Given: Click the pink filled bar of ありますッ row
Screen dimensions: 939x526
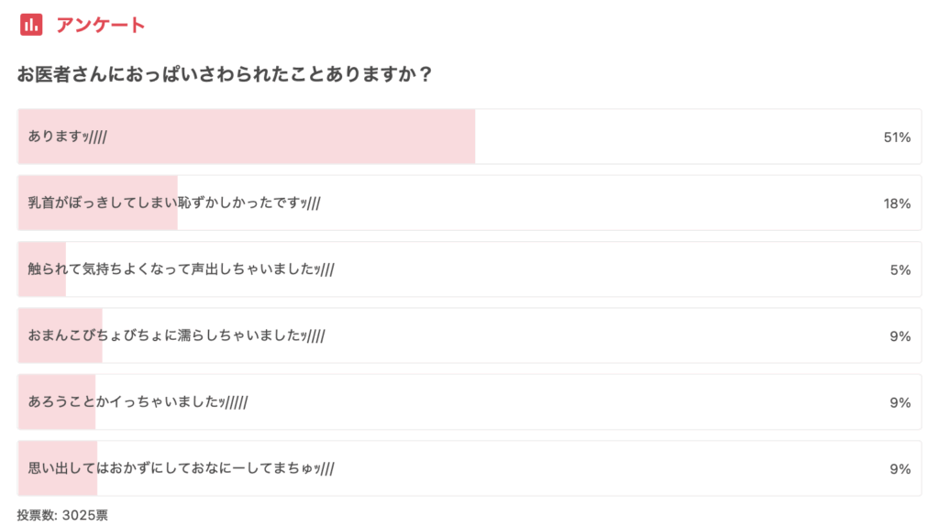Looking at the screenshot, I should click(247, 137).
